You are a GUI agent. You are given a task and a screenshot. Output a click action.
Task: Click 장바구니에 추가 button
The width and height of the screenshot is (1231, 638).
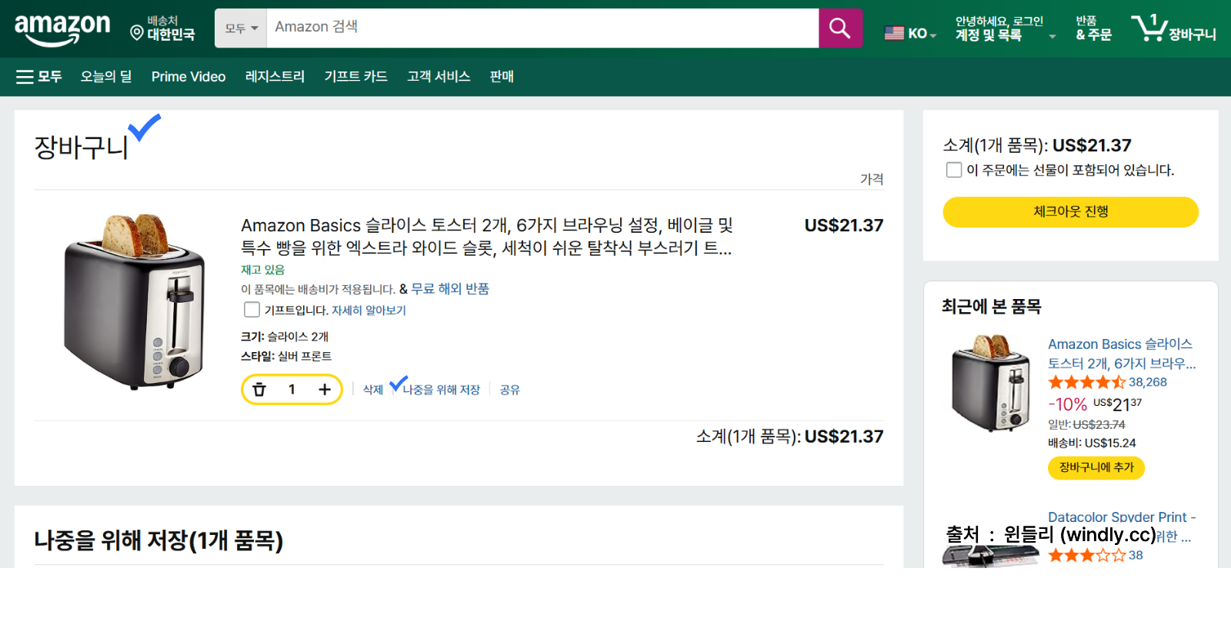(1096, 467)
